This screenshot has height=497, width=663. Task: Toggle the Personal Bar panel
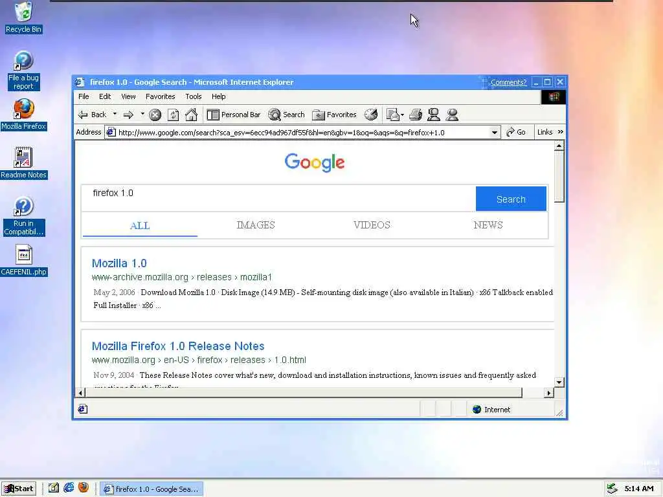click(233, 115)
